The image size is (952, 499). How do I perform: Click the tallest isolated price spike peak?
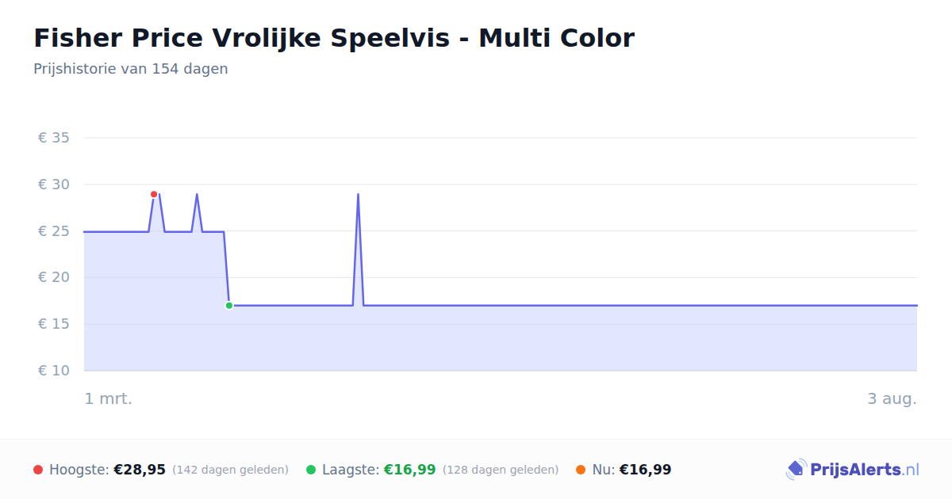tap(358, 194)
